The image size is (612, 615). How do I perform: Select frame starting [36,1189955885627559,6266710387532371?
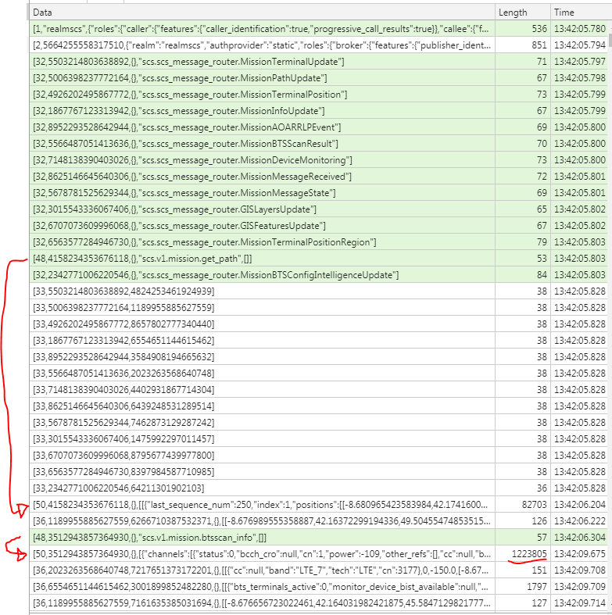click(x=318, y=521)
